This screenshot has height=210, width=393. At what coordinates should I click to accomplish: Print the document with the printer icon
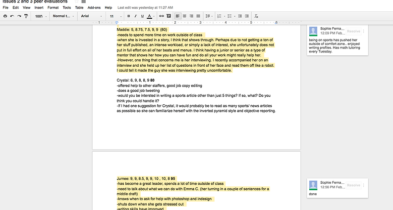tap(5, 16)
